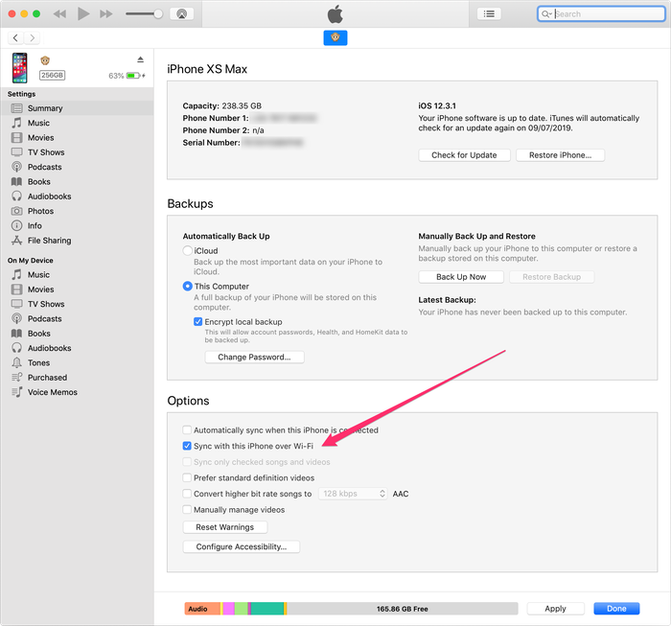671x626 pixels.
Task: Select This Computer radio button
Action: point(188,286)
